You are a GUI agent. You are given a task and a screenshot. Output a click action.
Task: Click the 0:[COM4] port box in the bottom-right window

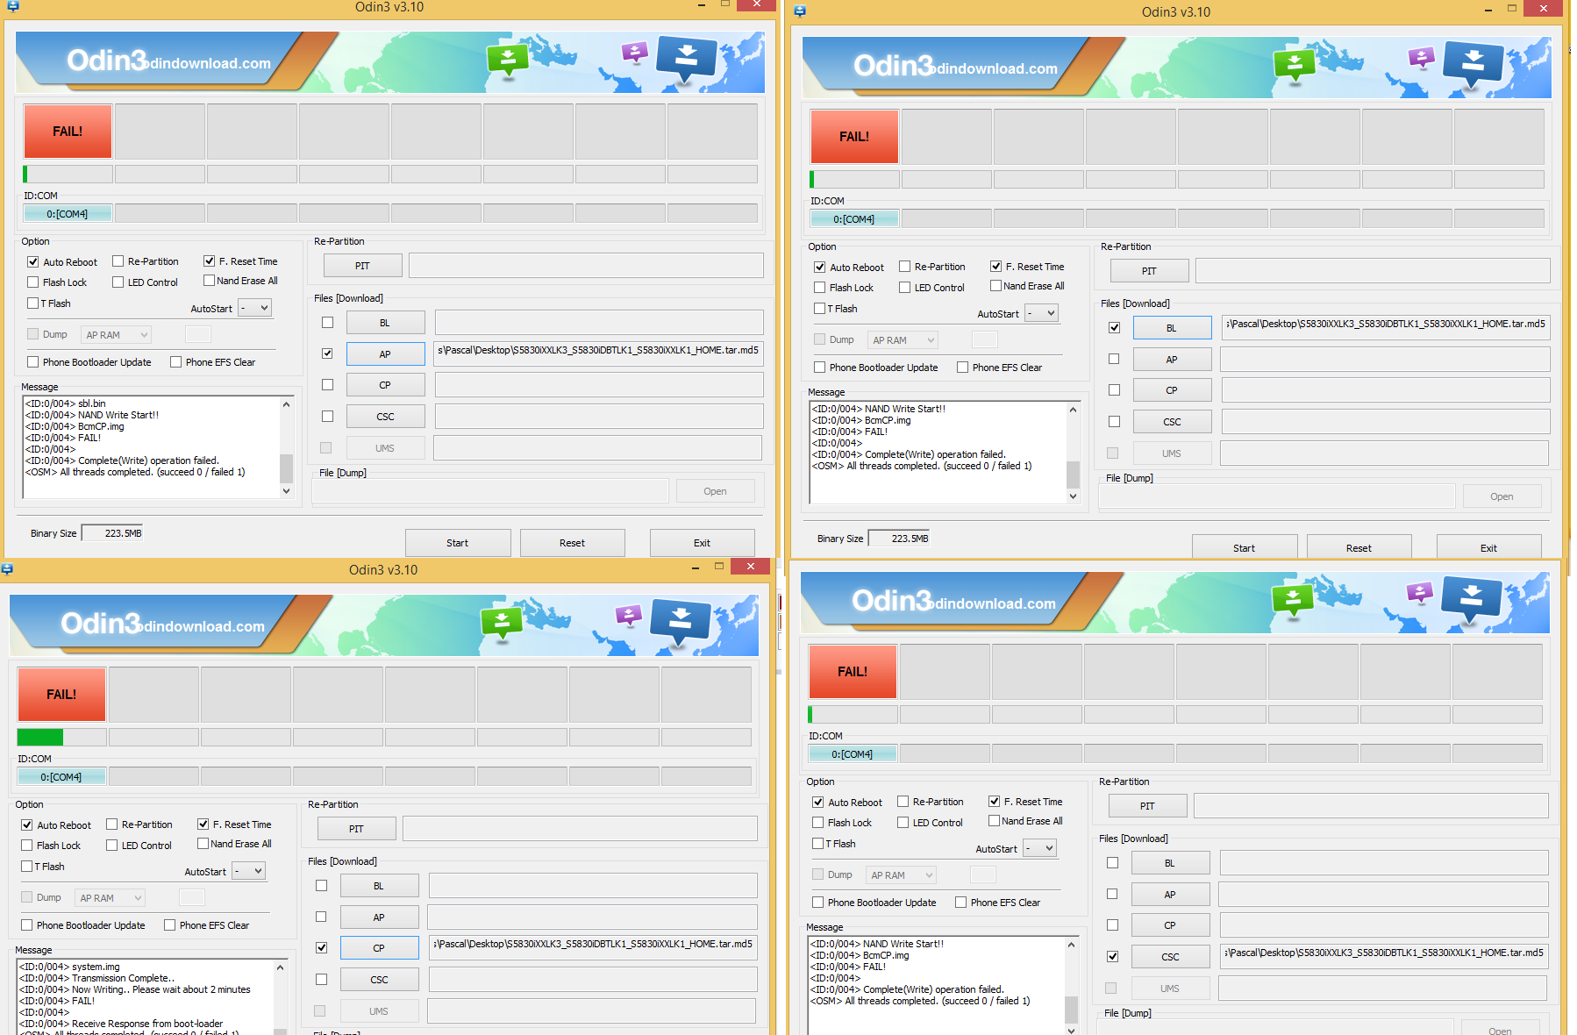coord(853,754)
